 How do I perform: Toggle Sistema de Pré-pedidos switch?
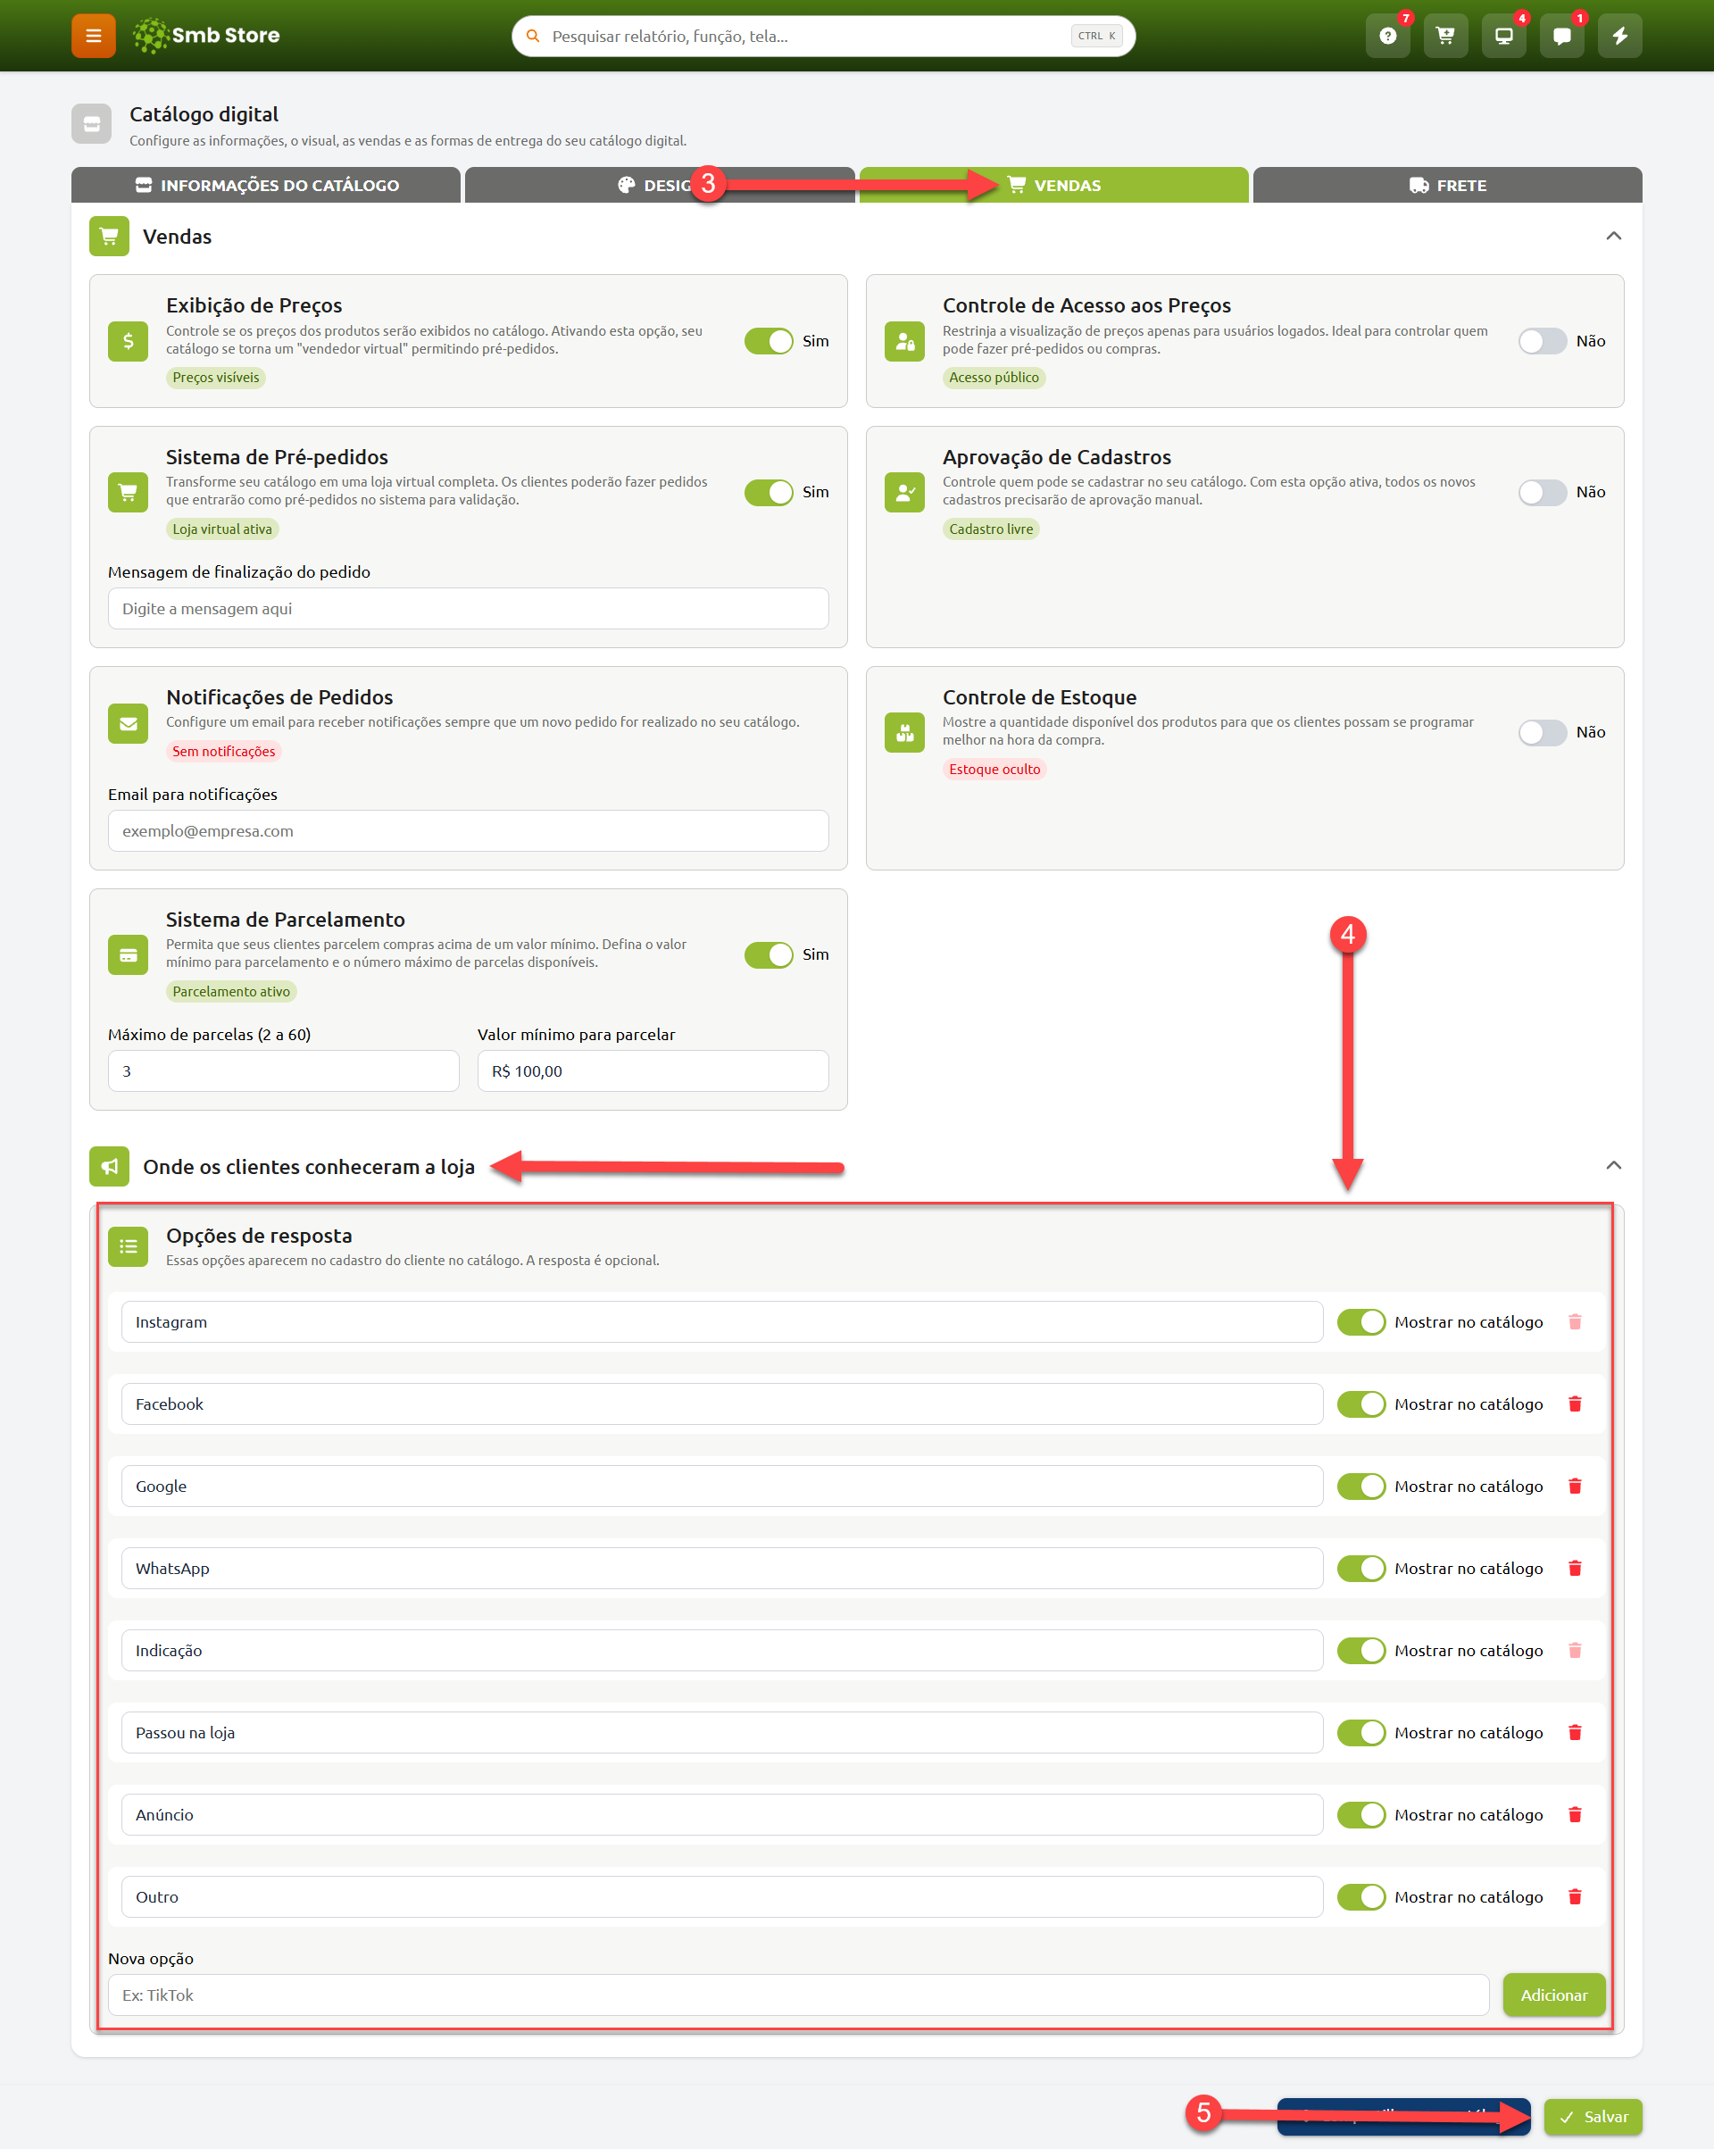tap(769, 493)
